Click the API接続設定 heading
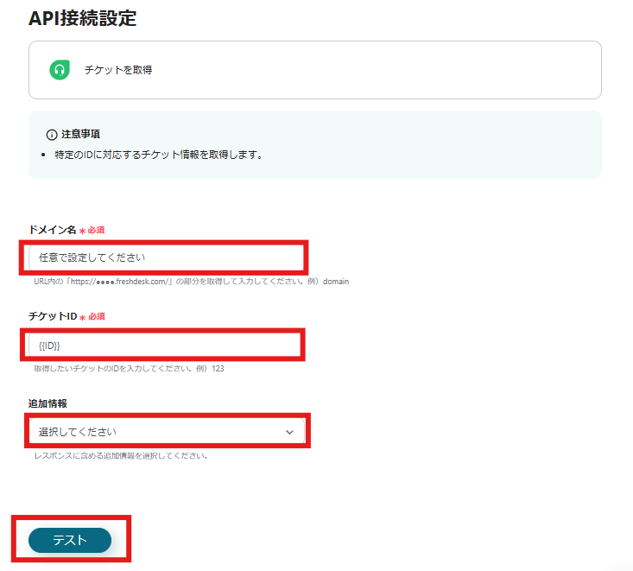The width and height of the screenshot is (633, 571). coord(83,18)
